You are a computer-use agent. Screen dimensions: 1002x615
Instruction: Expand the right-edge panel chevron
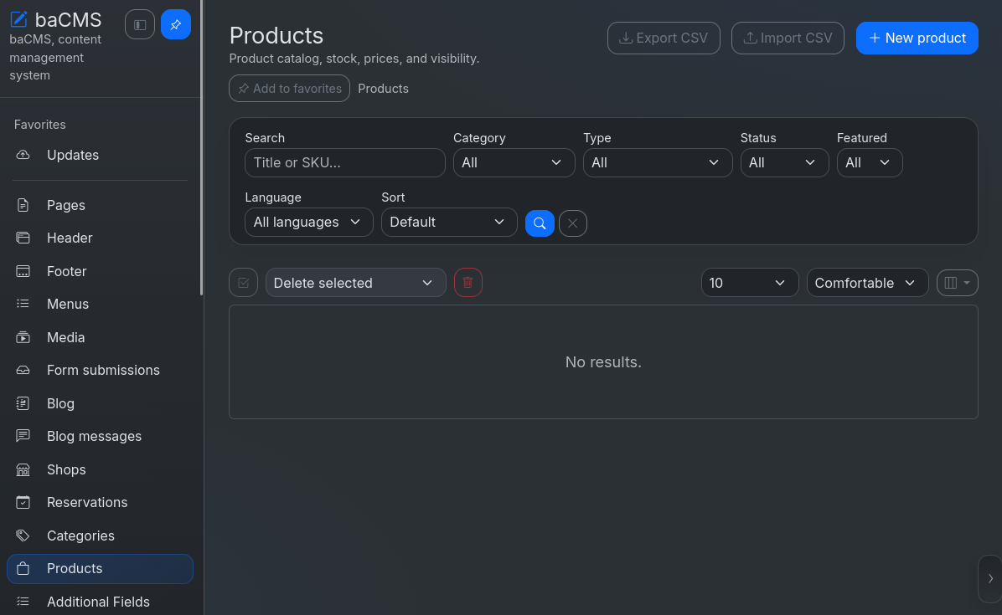point(990,579)
